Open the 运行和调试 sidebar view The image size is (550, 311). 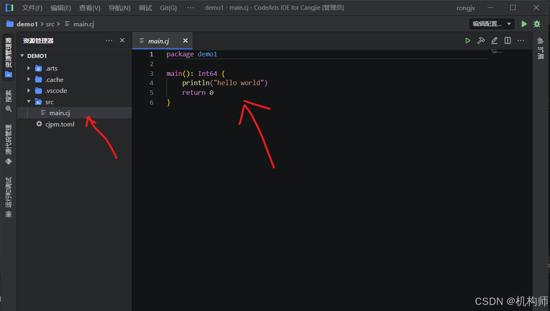(9, 197)
